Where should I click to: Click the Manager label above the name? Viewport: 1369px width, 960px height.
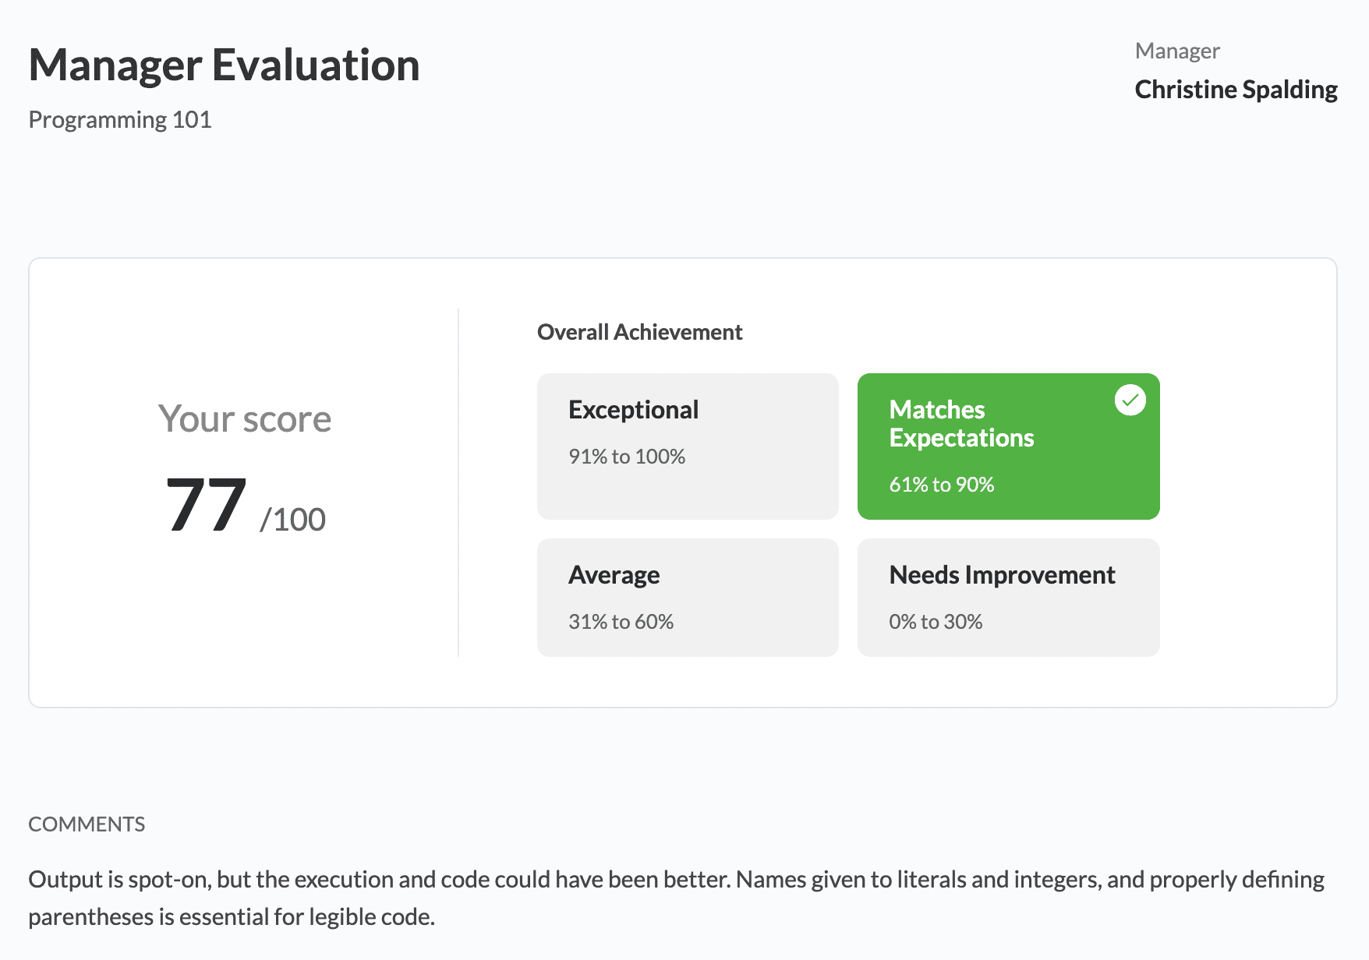[x=1177, y=51]
